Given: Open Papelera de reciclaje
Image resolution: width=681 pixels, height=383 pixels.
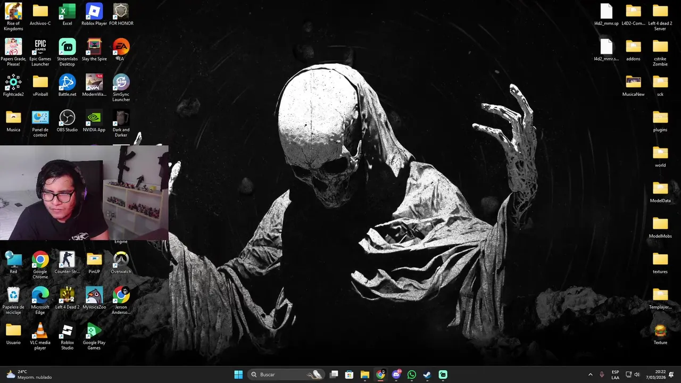Looking at the screenshot, I should [x=13, y=301].
